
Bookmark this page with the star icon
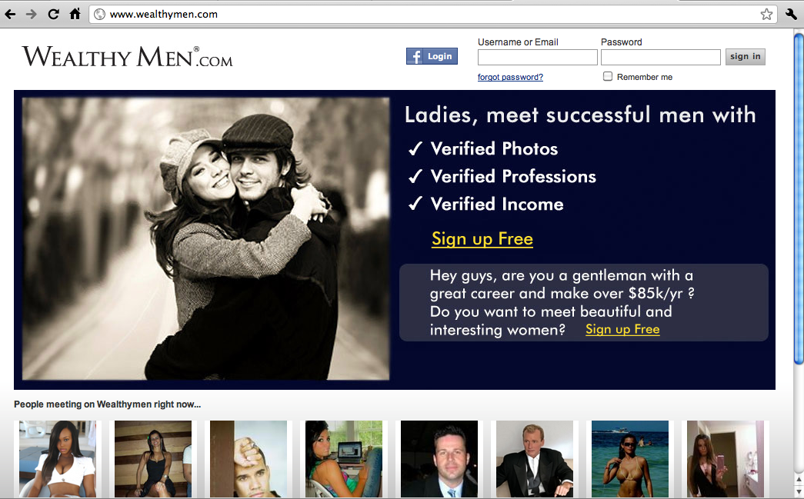(766, 15)
